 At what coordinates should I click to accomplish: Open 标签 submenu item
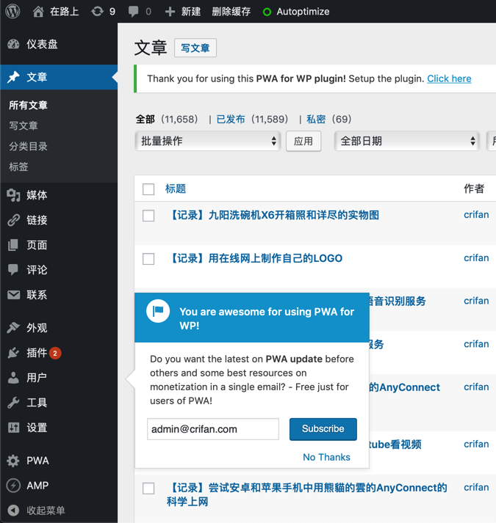18,167
